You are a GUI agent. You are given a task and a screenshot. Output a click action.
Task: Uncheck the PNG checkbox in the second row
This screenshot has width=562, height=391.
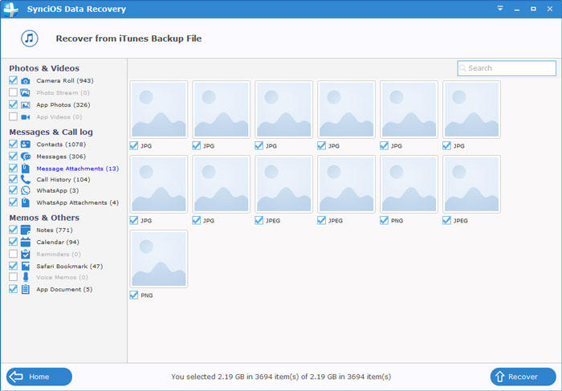point(384,221)
